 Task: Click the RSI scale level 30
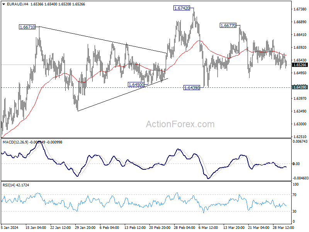pos(294,211)
